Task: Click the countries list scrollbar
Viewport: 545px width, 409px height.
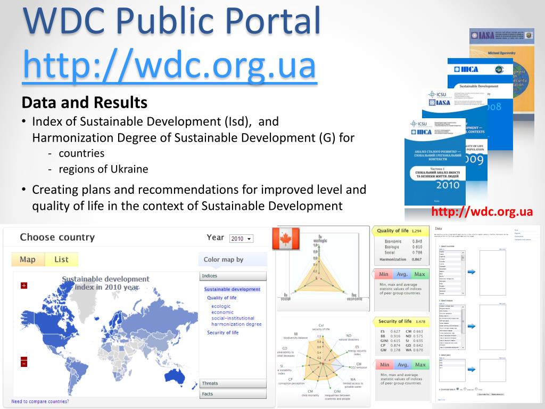Action: pos(463,273)
